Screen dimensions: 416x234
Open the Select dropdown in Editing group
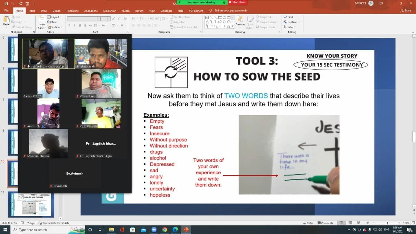(290, 27)
